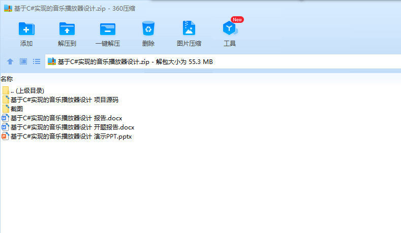Select the .. (上级目录) parent folder row

[23, 91]
